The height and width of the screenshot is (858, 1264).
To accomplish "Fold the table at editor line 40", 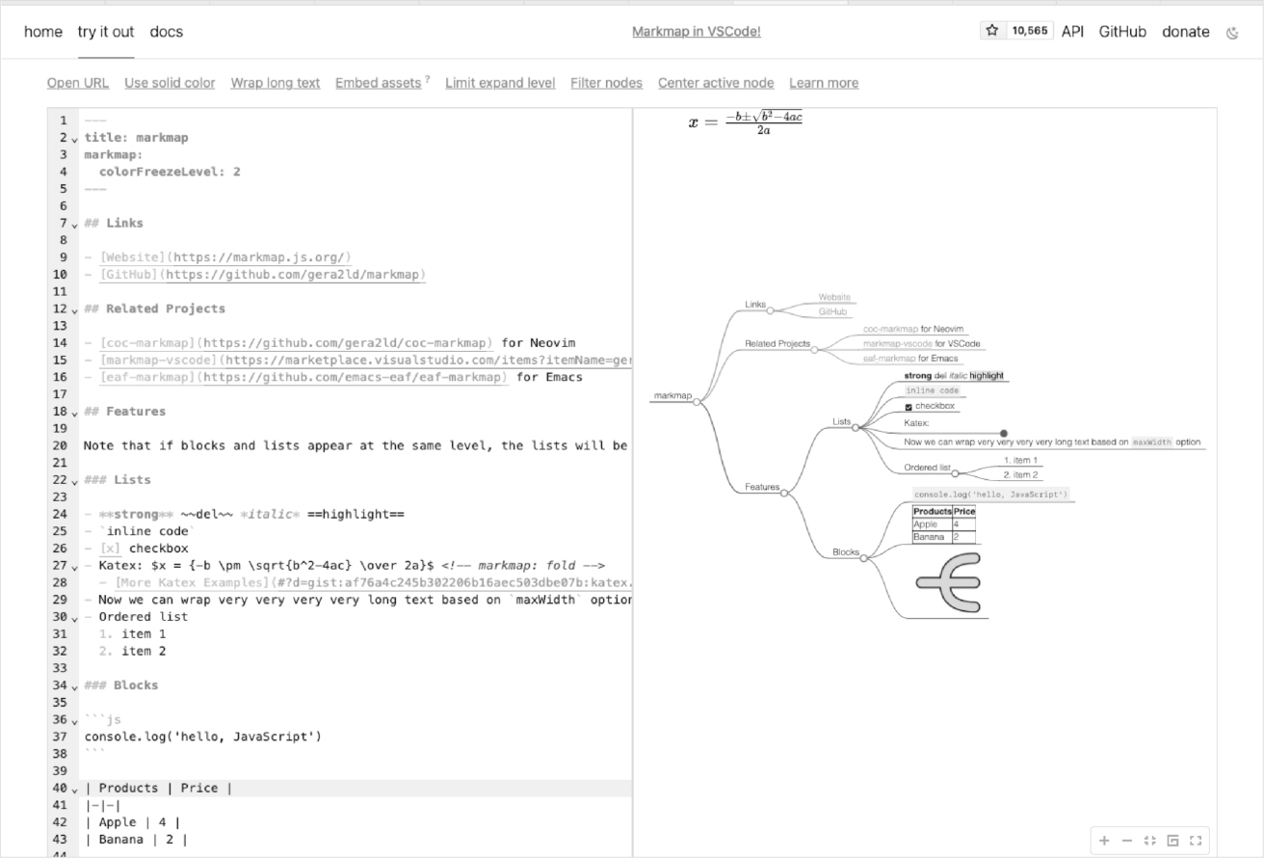I will click(74, 790).
